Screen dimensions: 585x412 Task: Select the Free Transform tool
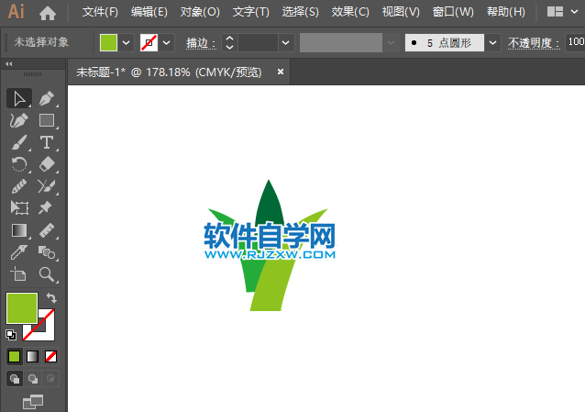tap(19, 207)
